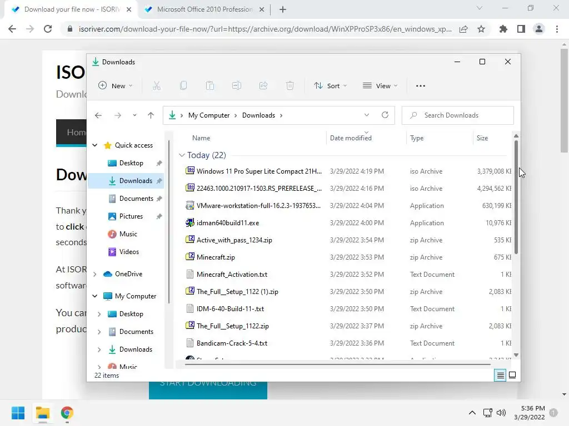Viewport: 569px width, 426px height.
Task: Select Desktop in Quick access
Action: click(131, 163)
